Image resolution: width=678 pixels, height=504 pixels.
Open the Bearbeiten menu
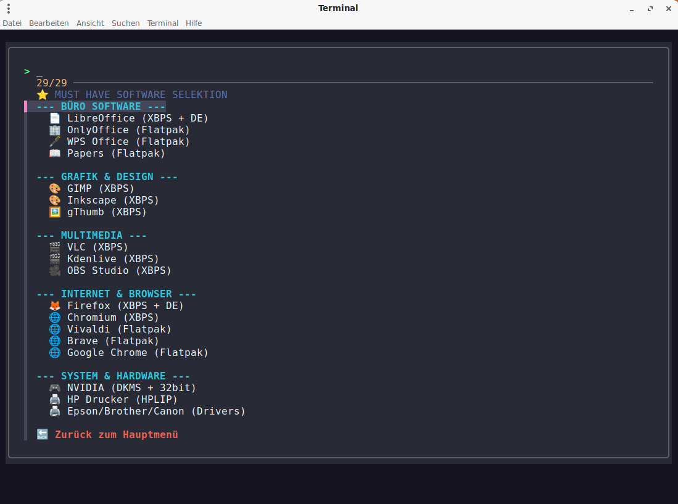49,23
